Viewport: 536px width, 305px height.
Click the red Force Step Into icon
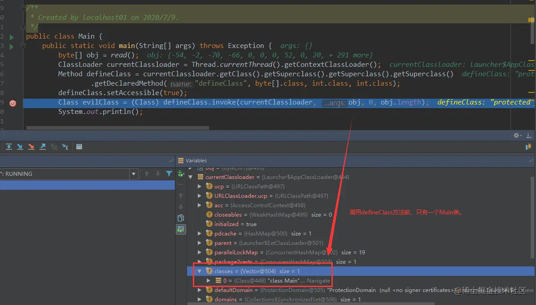click(31, 147)
